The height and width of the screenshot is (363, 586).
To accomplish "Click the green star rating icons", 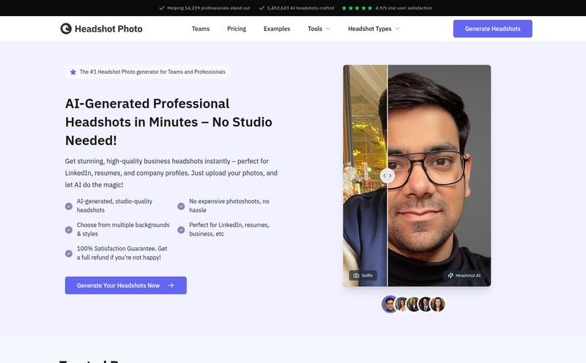I will pos(357,8).
